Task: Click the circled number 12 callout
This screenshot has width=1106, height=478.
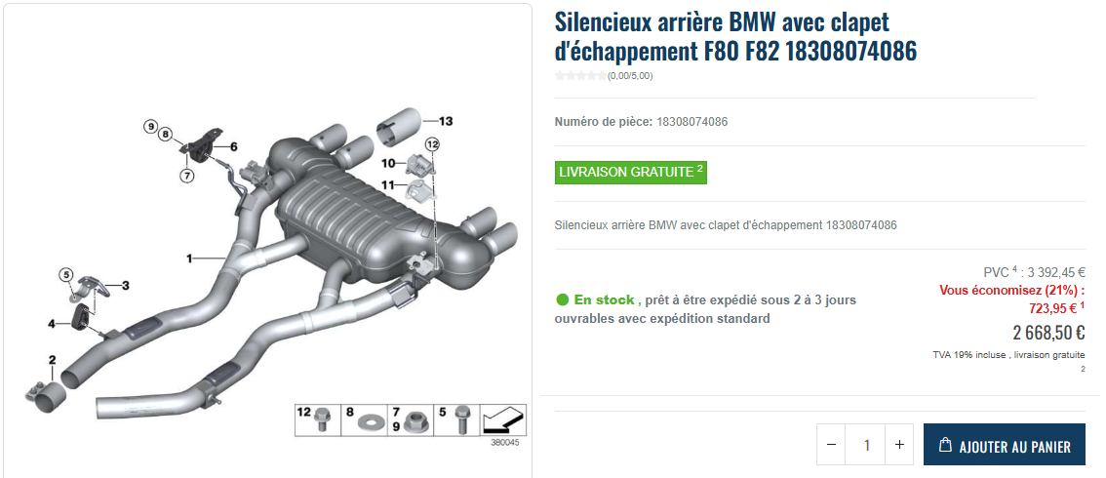Action: pos(432,143)
